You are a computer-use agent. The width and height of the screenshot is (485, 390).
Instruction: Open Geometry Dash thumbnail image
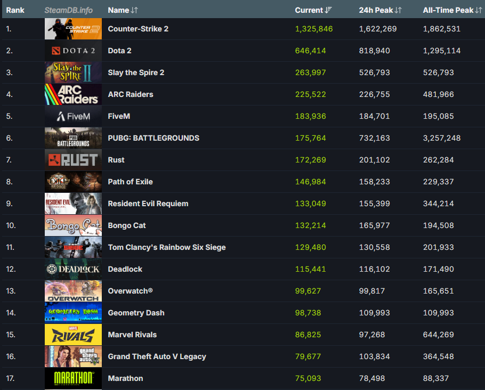[x=73, y=313]
